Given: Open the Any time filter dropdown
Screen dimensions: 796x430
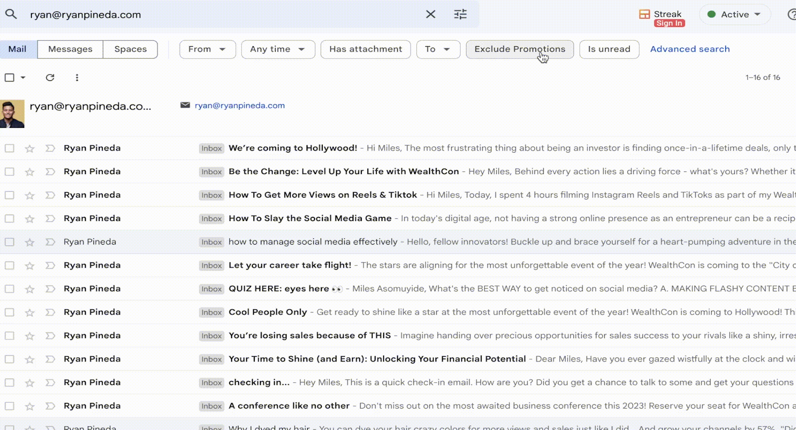Looking at the screenshot, I should click(x=278, y=49).
